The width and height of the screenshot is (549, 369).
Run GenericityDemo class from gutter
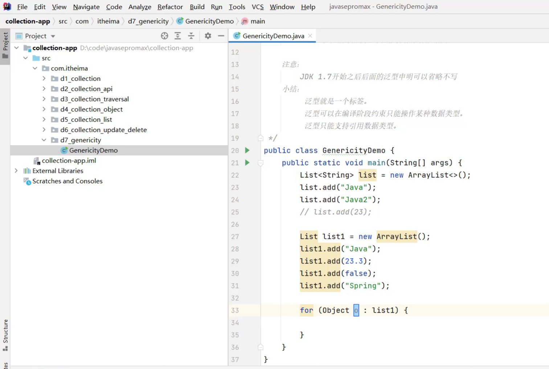(x=247, y=150)
